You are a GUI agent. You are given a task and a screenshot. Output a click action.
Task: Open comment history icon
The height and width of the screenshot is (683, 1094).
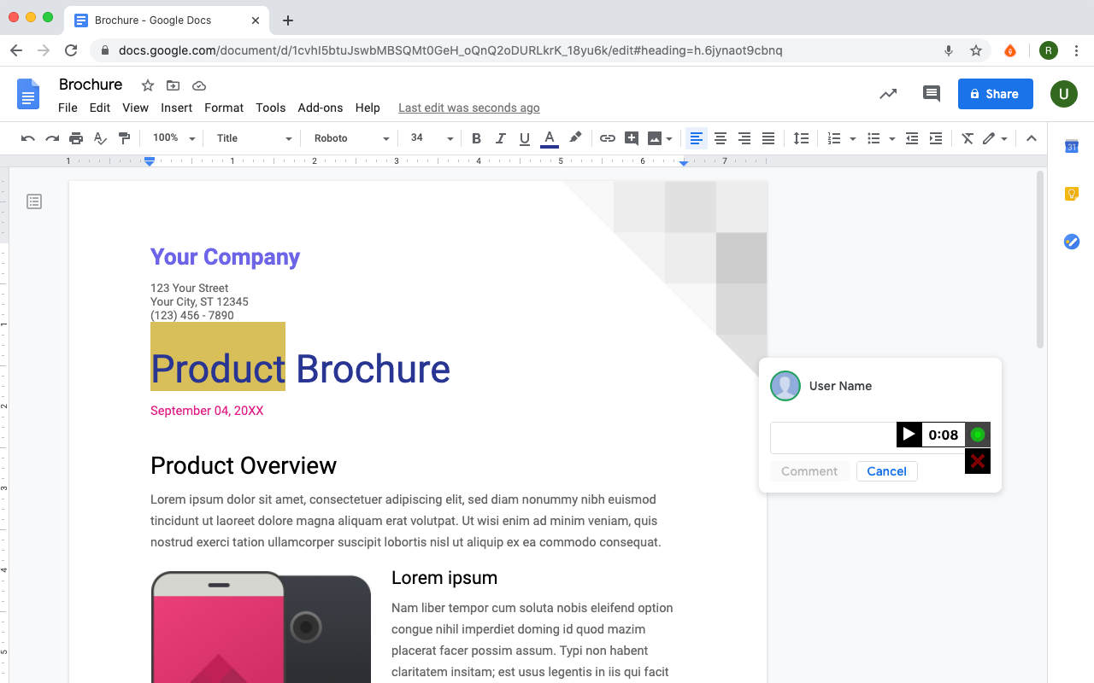[932, 94]
